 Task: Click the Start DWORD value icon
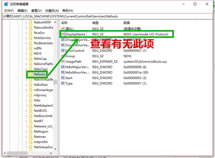[63, 78]
